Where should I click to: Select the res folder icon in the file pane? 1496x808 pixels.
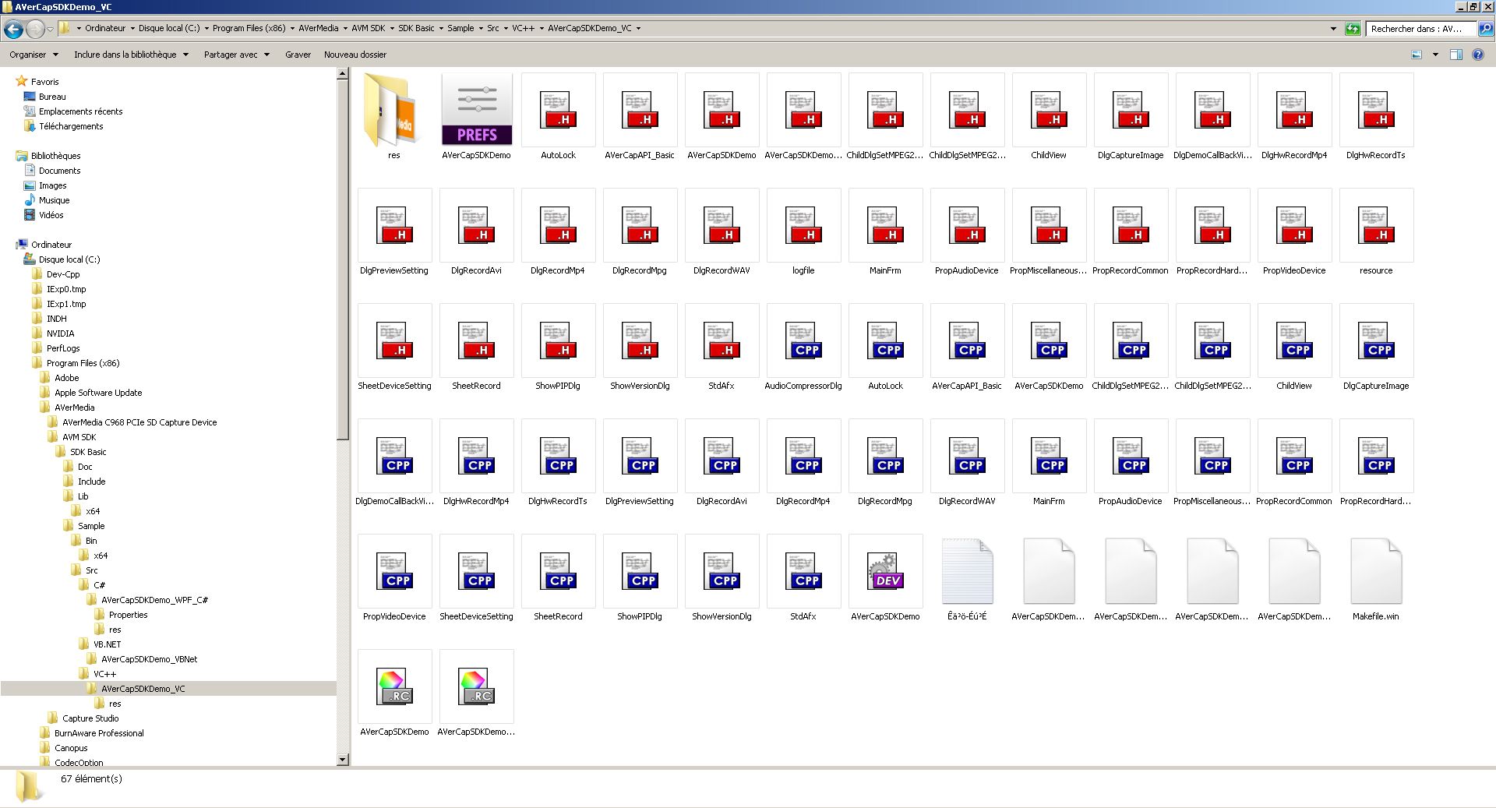point(394,110)
